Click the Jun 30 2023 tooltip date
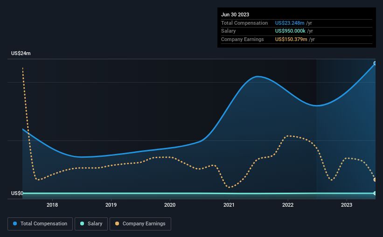 (235, 14)
